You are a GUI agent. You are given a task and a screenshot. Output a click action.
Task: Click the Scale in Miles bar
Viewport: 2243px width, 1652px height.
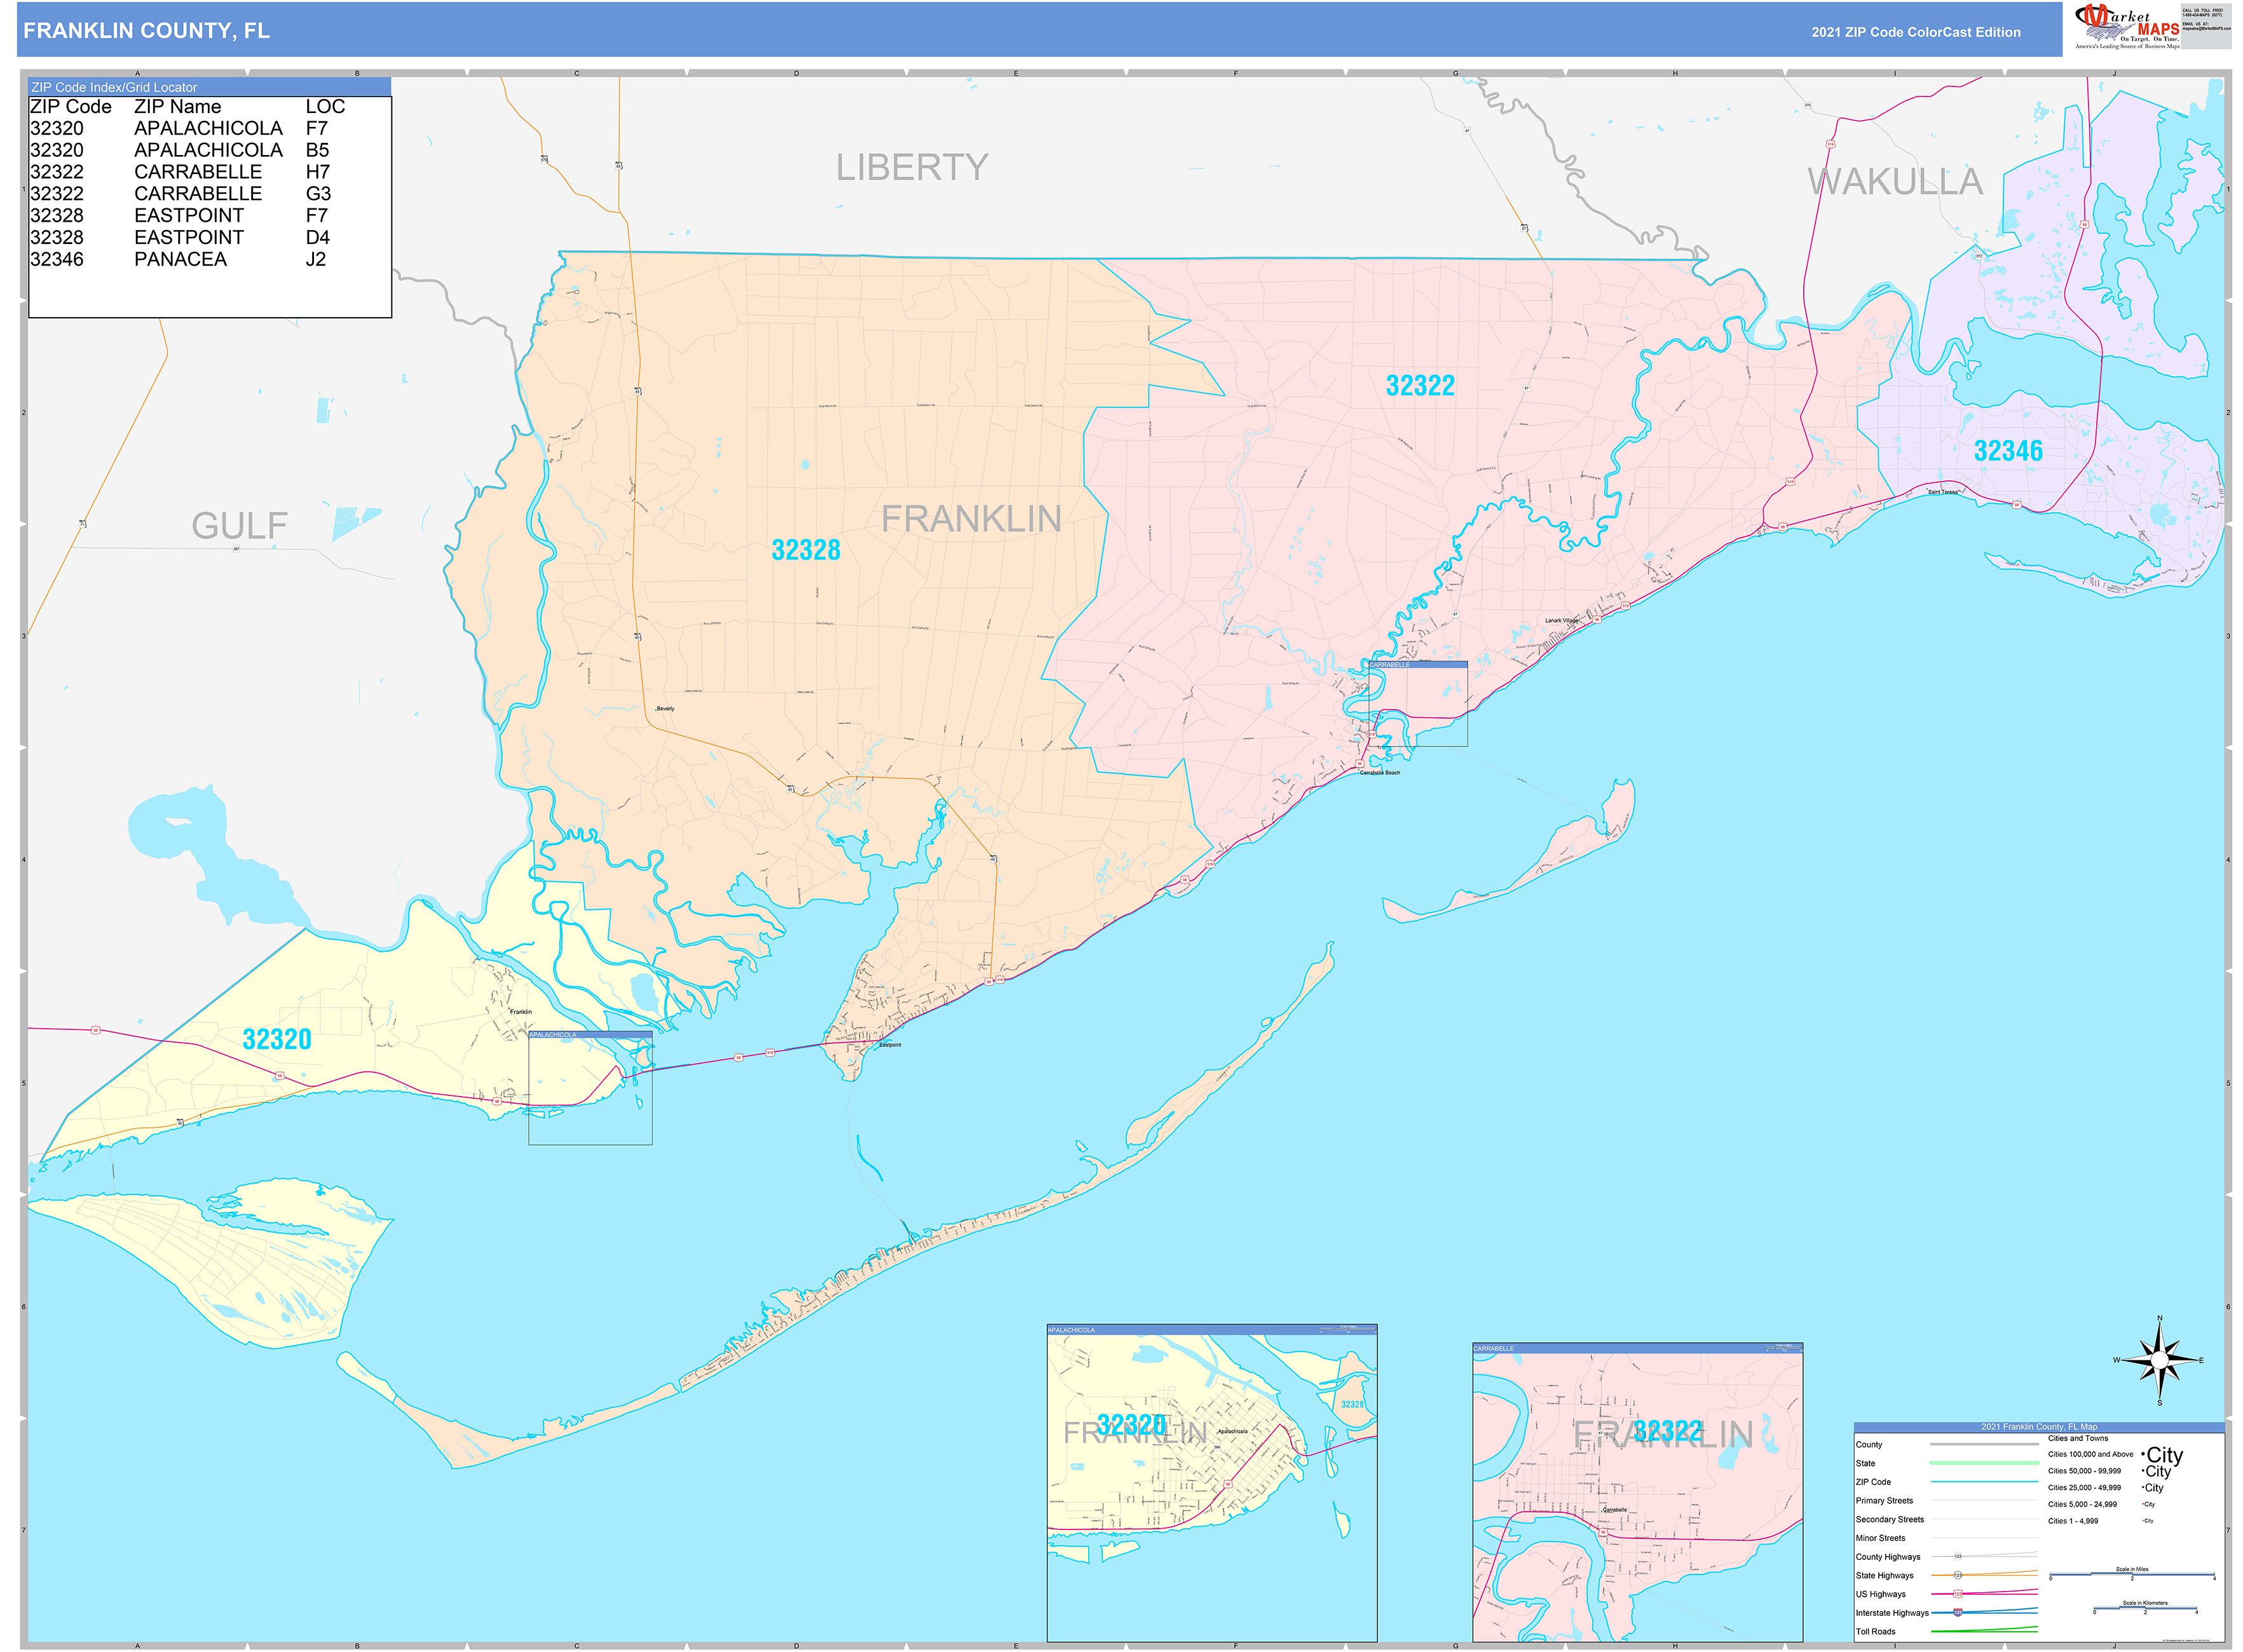(x=2131, y=1574)
